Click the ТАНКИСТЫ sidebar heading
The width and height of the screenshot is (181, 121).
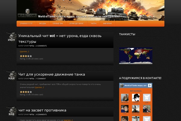click(127, 34)
